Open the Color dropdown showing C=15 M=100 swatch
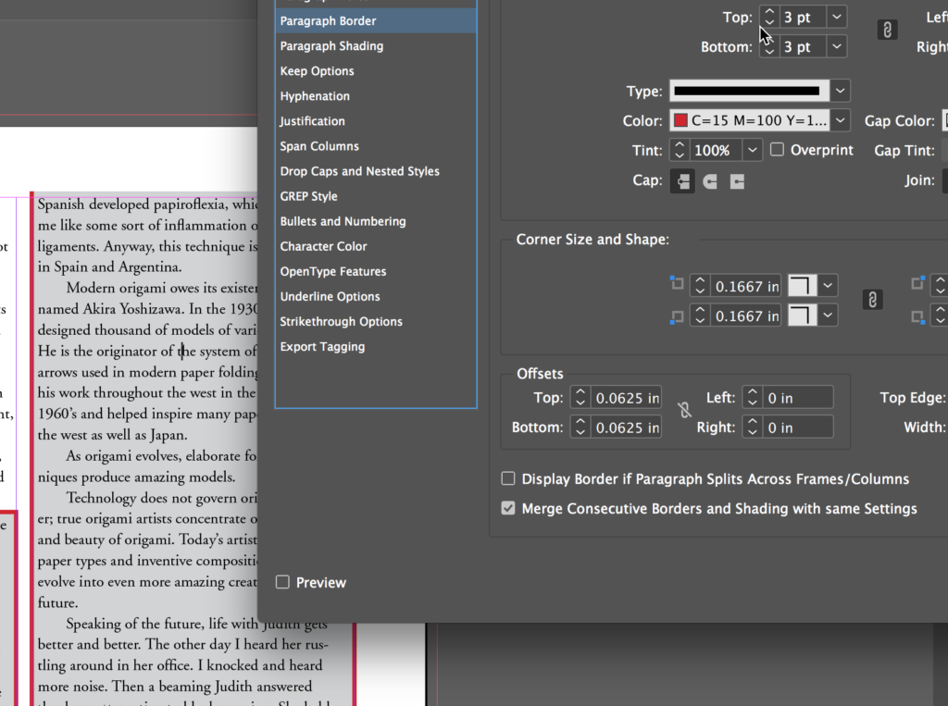This screenshot has height=706, width=948. pyautogui.click(x=839, y=120)
